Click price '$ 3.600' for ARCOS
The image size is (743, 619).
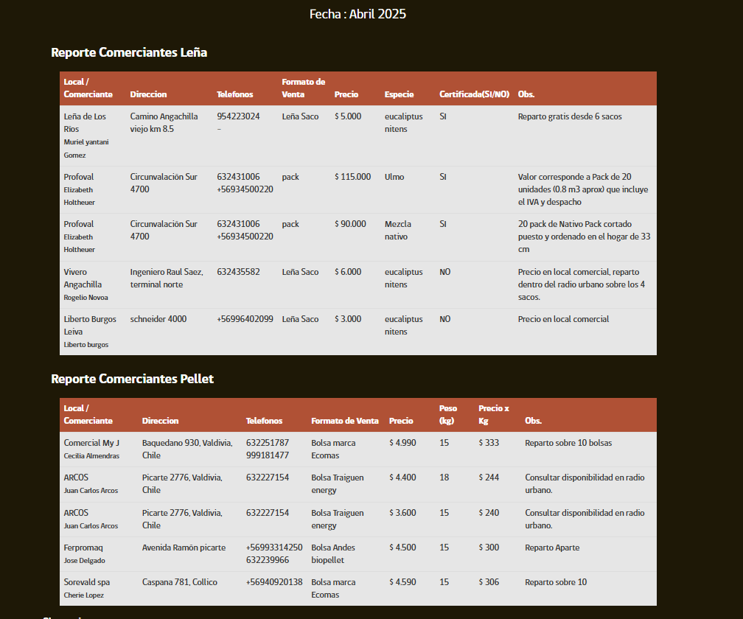402,513
